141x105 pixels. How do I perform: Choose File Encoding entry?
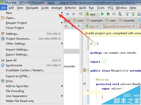pyautogui.click(x=32, y=91)
